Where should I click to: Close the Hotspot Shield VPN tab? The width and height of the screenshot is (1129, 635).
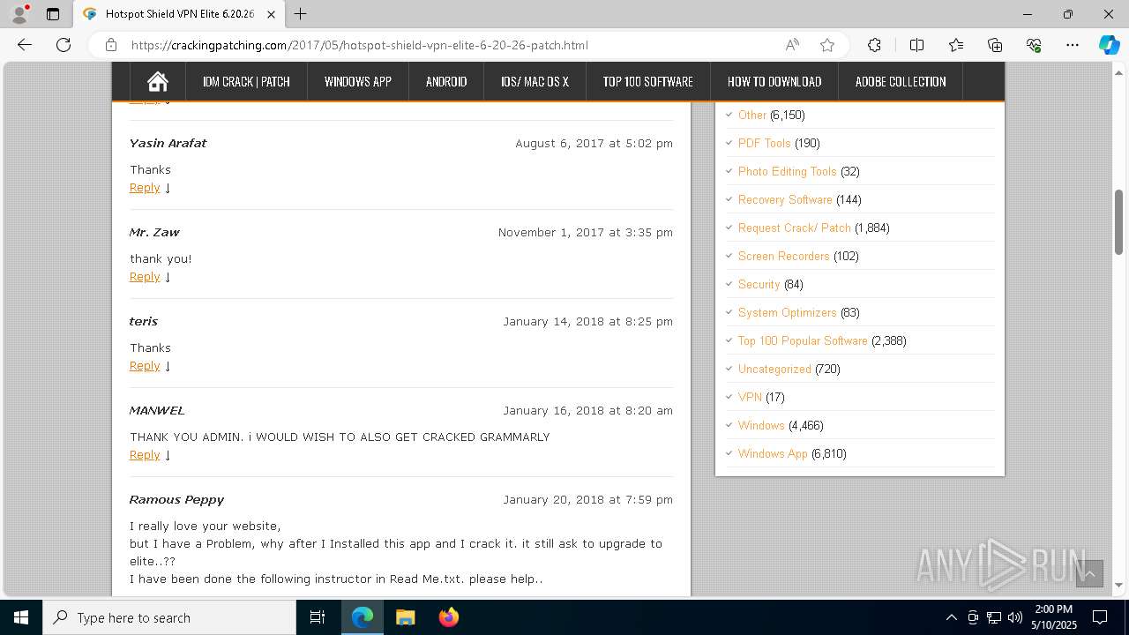point(271,14)
